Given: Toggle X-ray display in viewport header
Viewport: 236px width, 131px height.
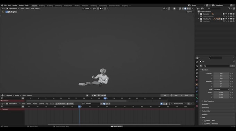Looking at the screenshot, I should 180,9.
